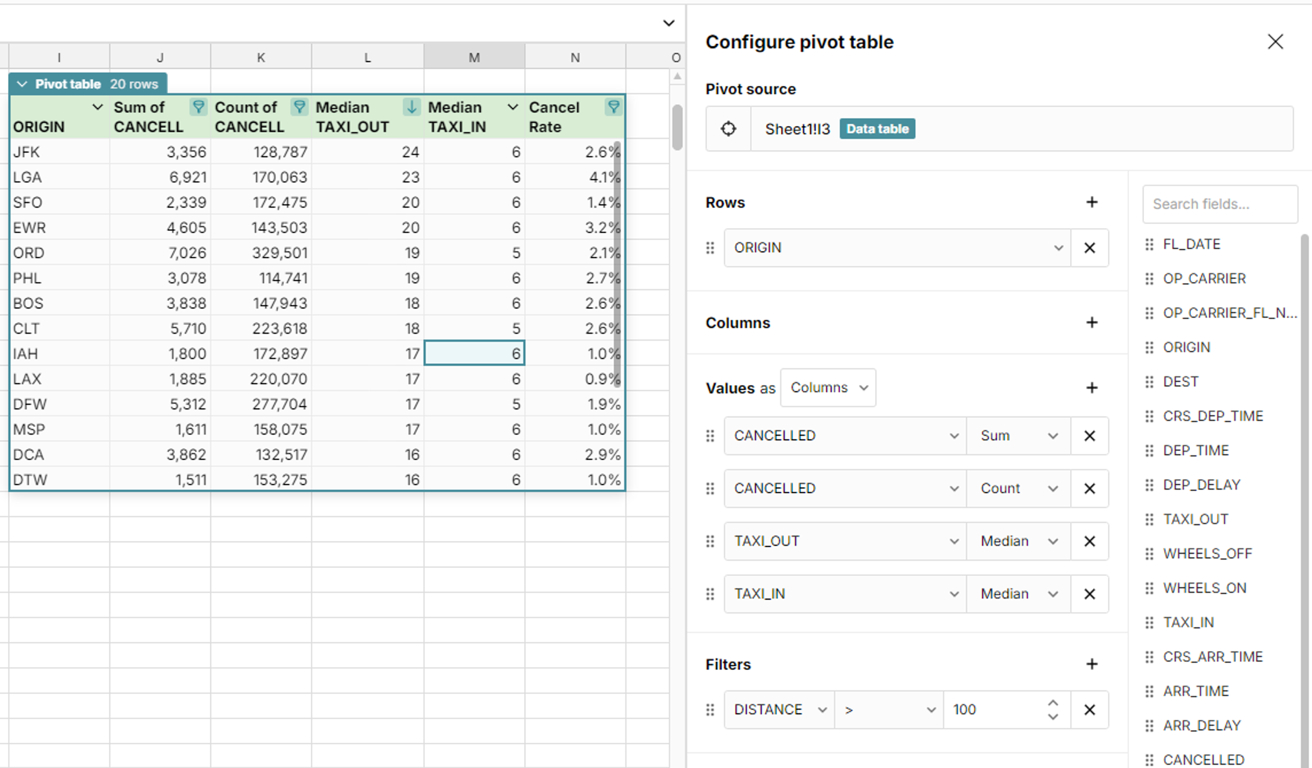Click drag handle beside CANCELLED Count value
Image resolution: width=1312 pixels, height=768 pixels.
click(x=709, y=488)
